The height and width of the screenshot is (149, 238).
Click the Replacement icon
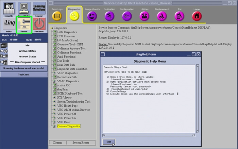pyautogui.click(x=161, y=15)
